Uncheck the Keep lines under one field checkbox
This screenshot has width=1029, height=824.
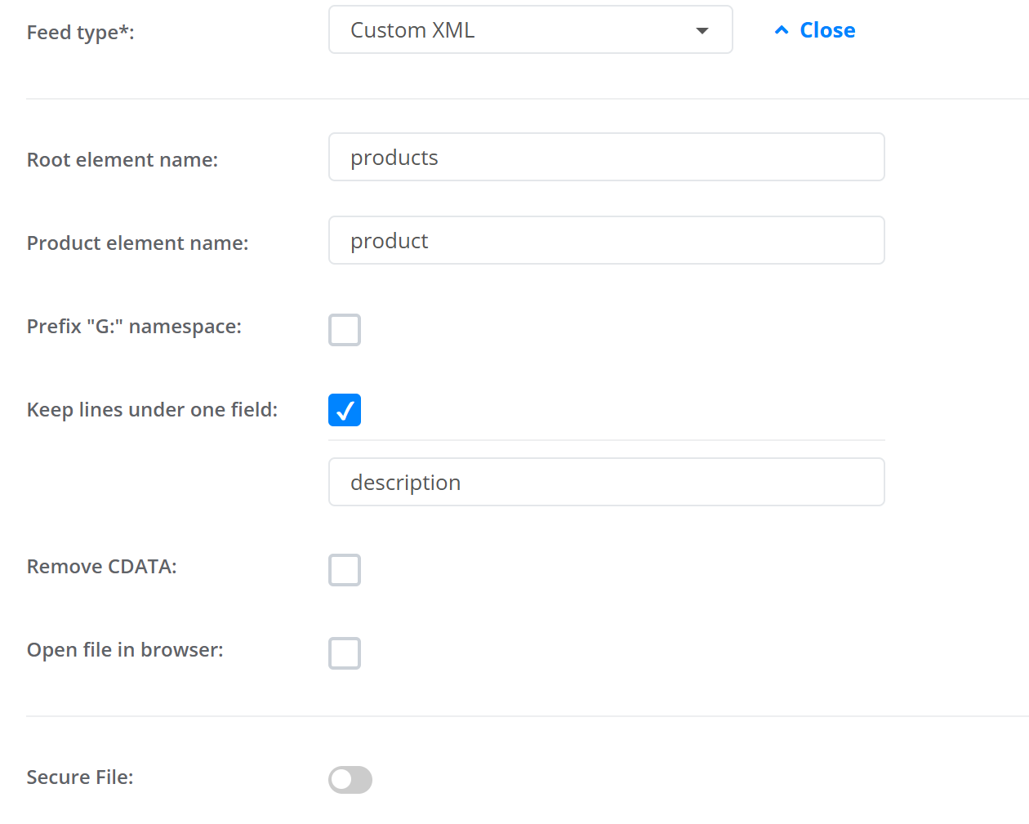(x=345, y=410)
